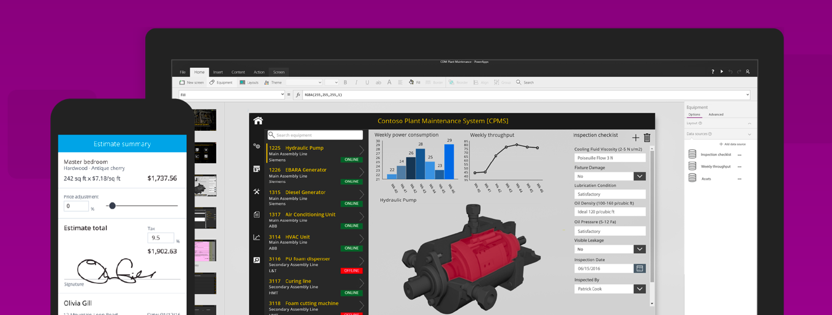The image size is (832, 315).
Task: Adjust the Price adjustment slider on phone
Action: pos(112,206)
